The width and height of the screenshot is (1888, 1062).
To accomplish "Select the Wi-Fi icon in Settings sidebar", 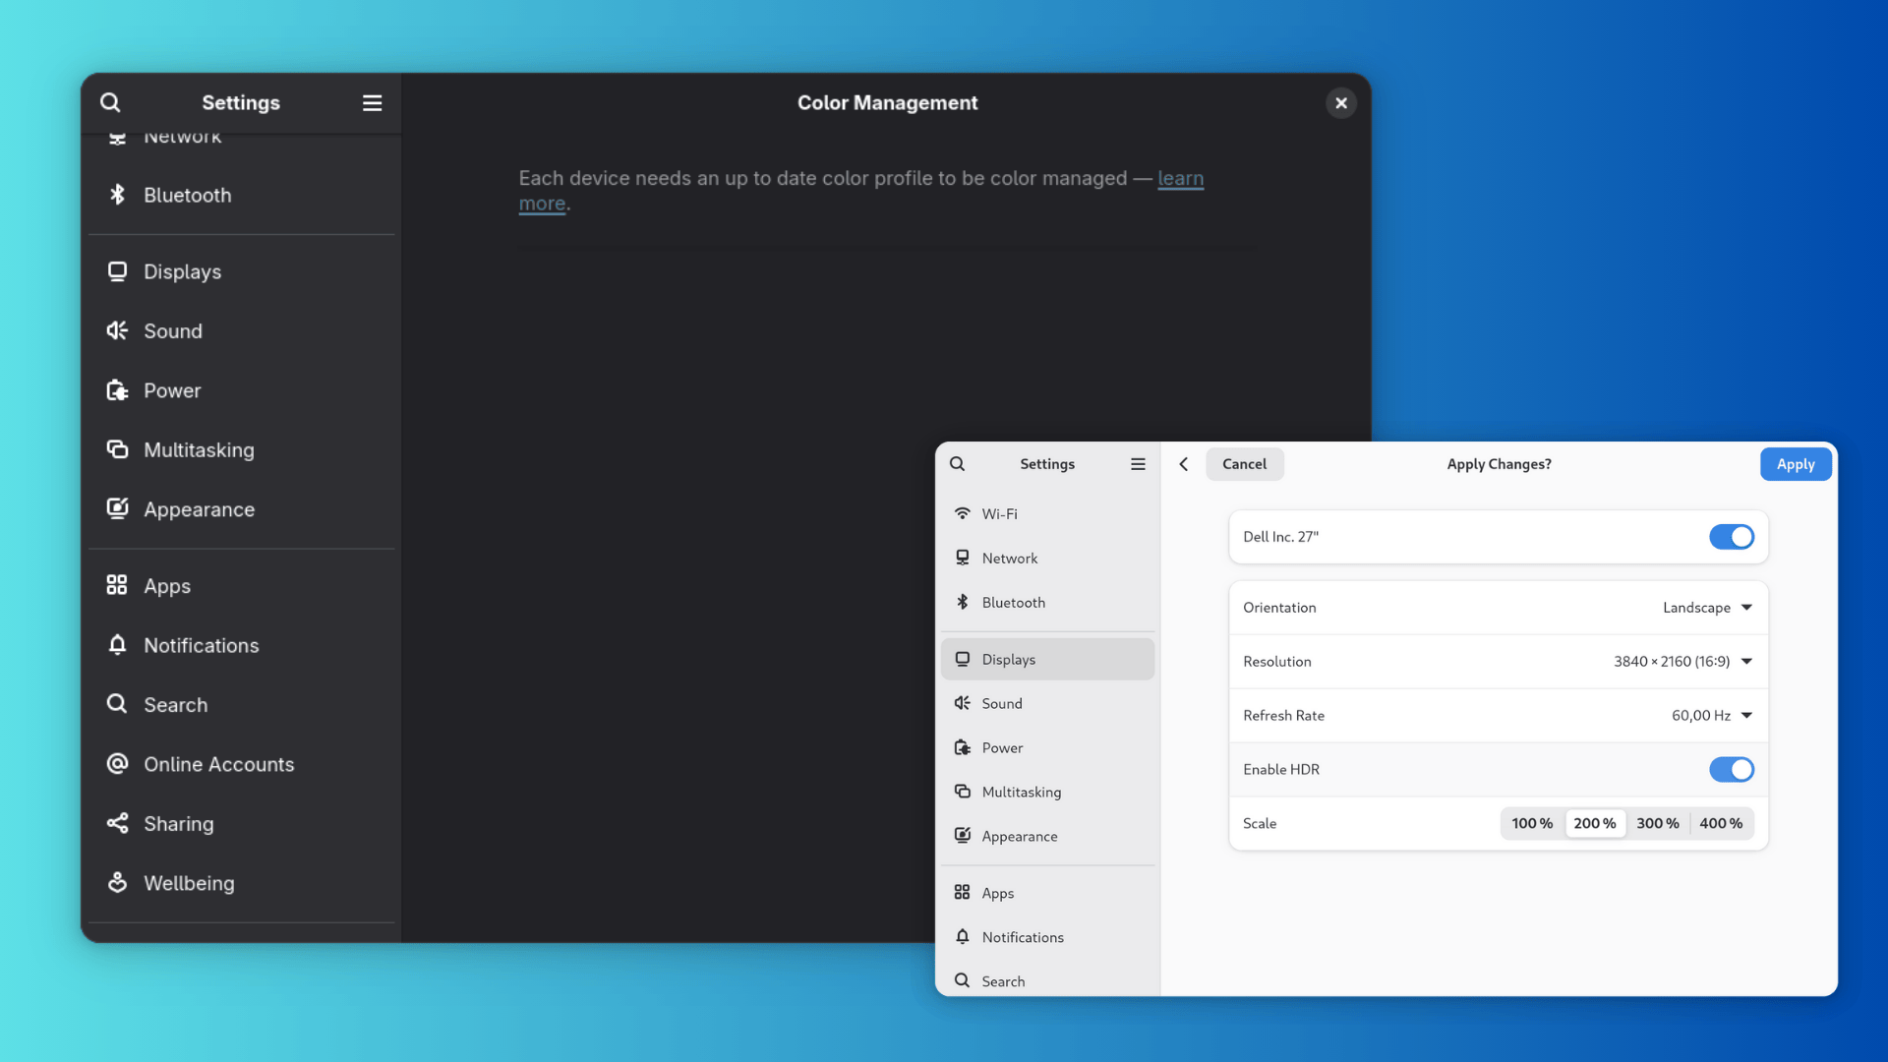I will (x=962, y=513).
